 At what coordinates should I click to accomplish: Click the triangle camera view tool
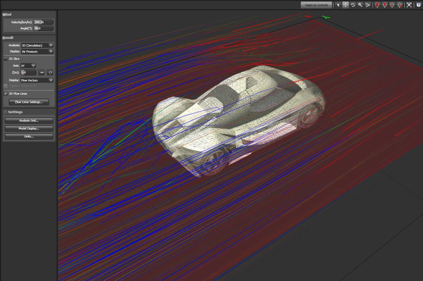368,5
